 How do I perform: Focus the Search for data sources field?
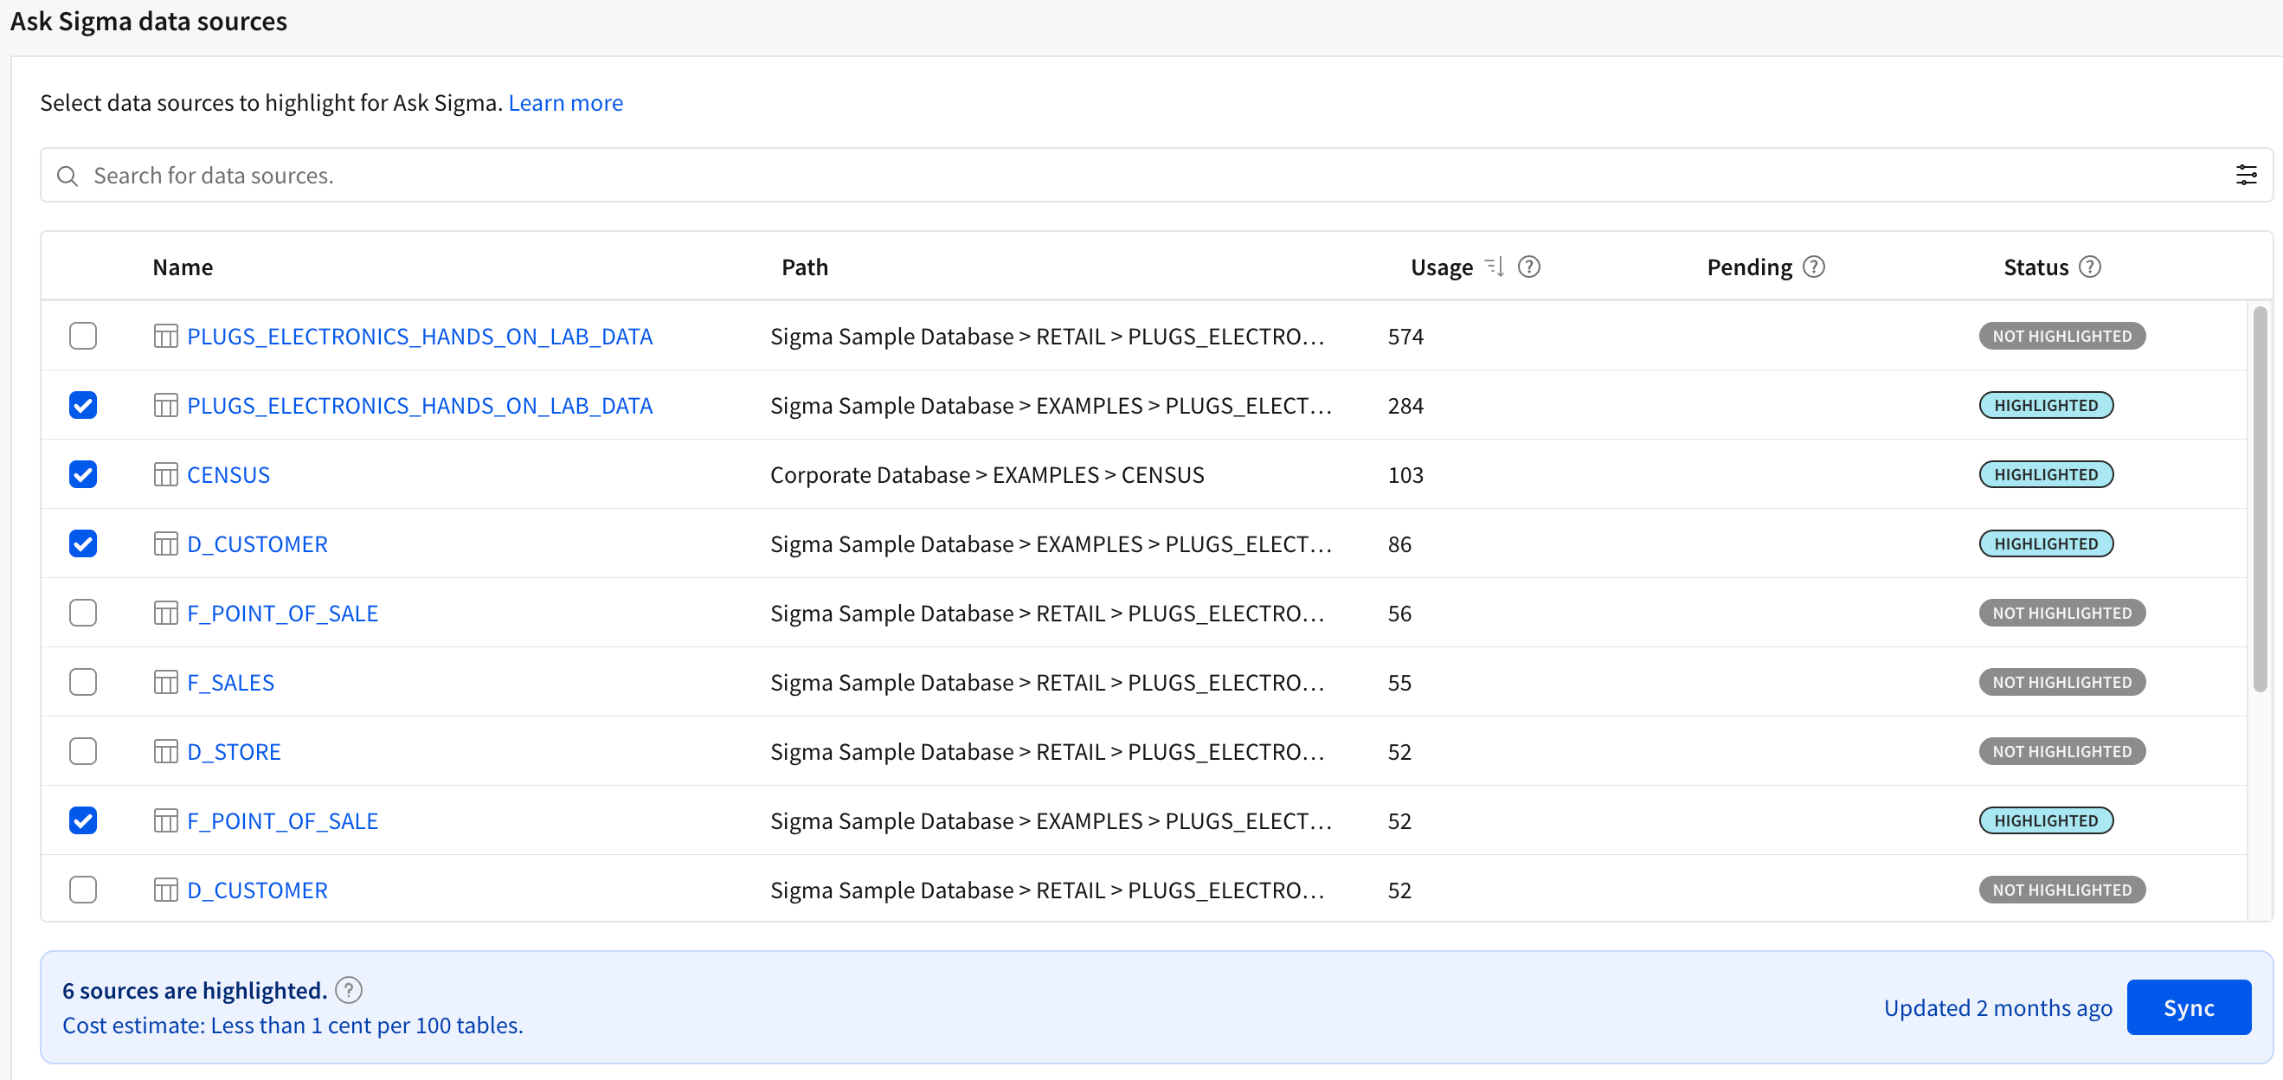point(1155,175)
